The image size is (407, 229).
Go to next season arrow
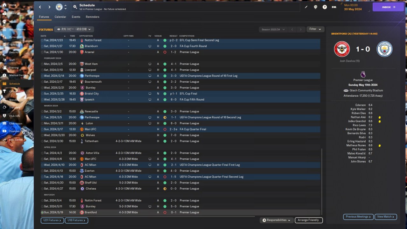(301, 29)
